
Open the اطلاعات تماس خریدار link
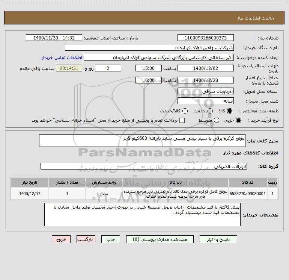(62, 58)
